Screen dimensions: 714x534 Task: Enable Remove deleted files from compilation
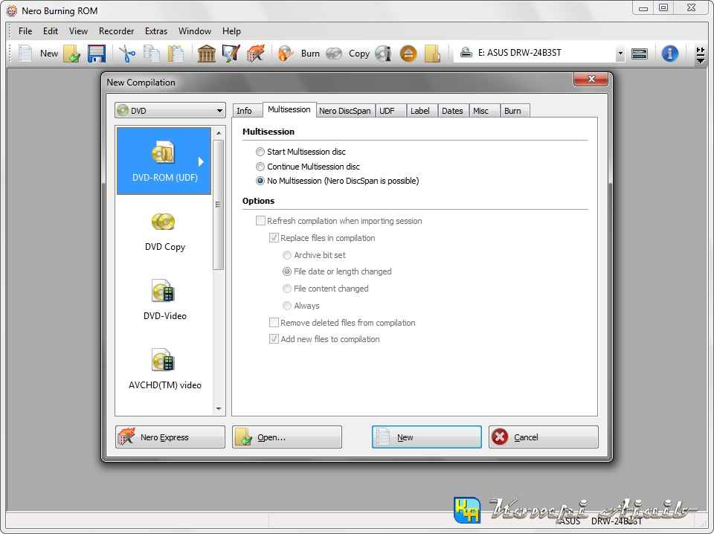[x=274, y=323]
